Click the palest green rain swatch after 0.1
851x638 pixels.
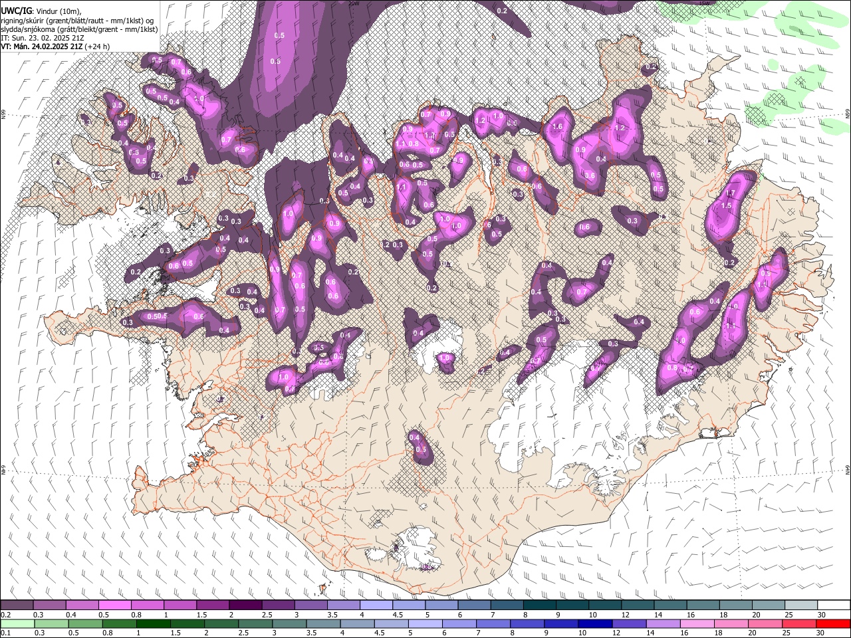17,623
